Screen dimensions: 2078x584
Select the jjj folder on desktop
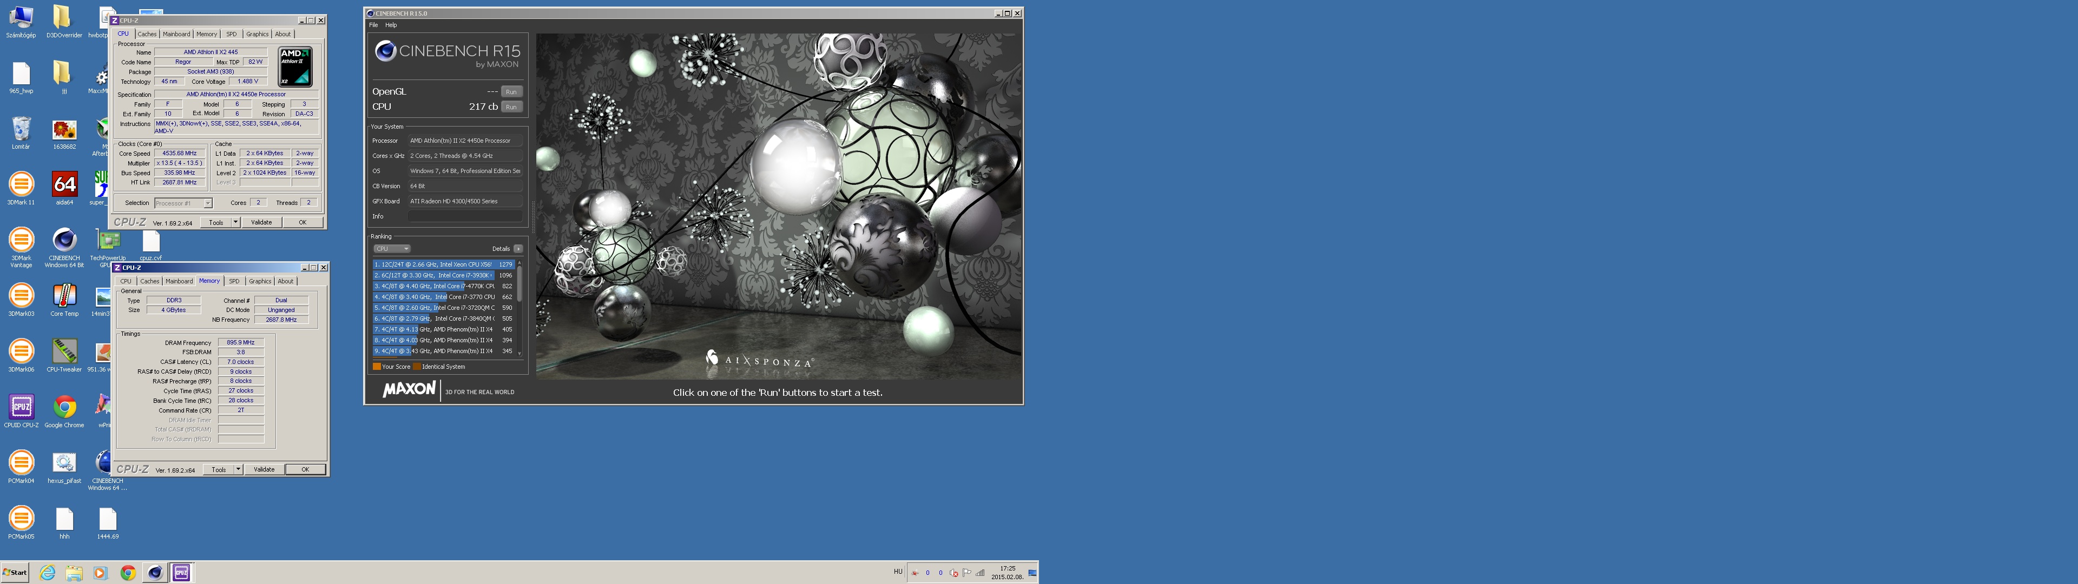click(64, 77)
